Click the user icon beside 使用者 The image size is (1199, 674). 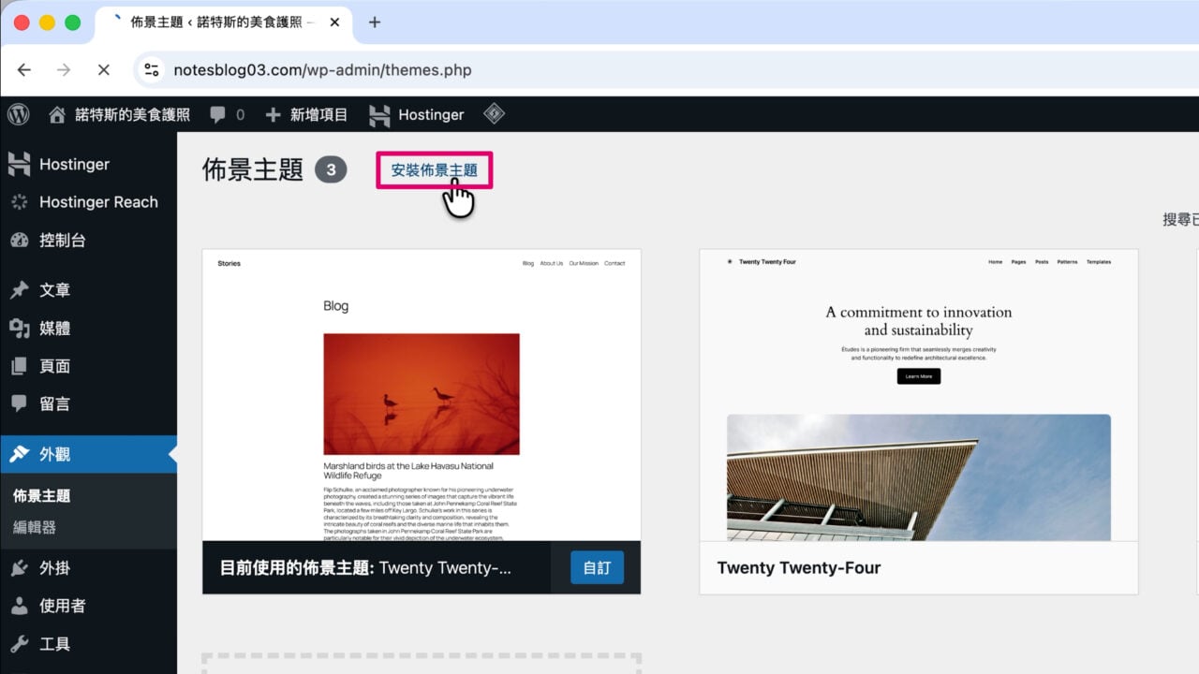point(19,606)
